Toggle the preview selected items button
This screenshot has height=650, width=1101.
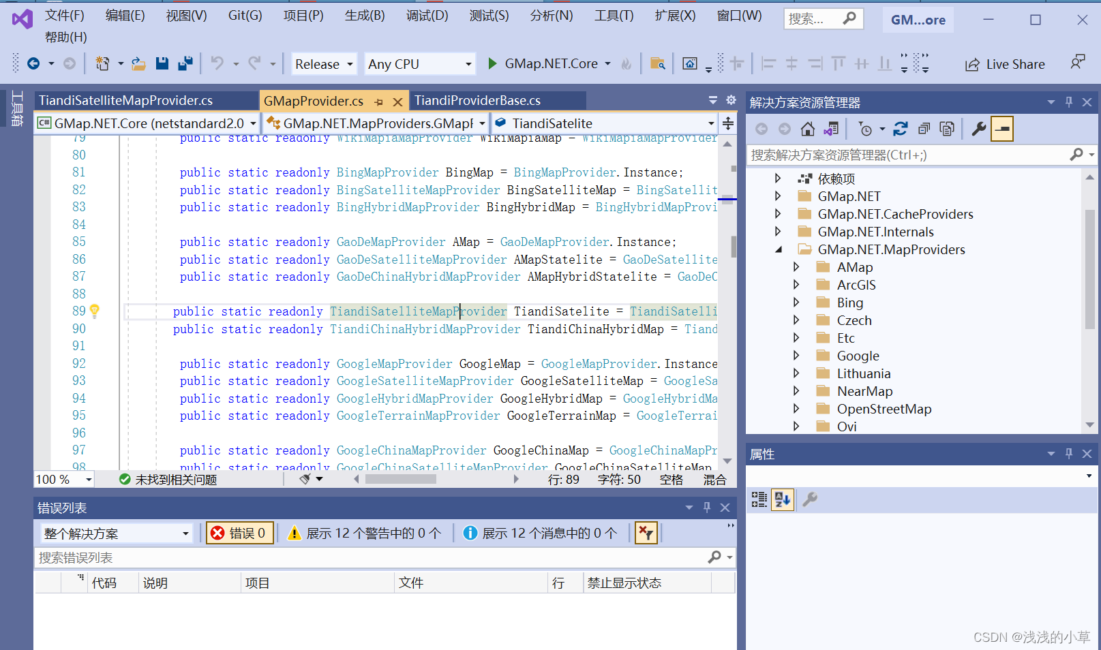pos(1002,129)
